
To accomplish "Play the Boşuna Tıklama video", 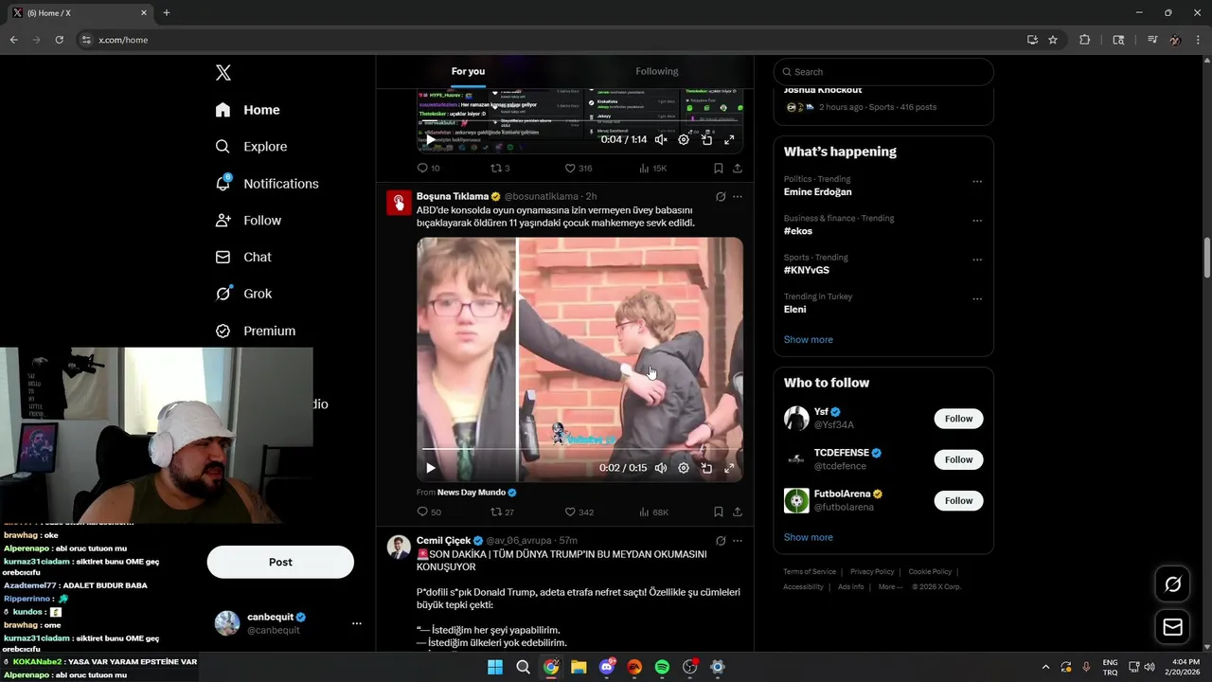I will (431, 468).
